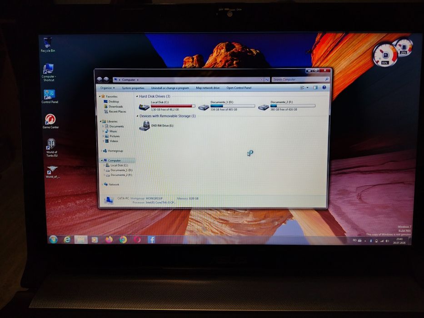Image resolution: width=424 pixels, height=318 pixels.
Task: Select the Documente_1 (D:) drive icon
Action: point(204,108)
